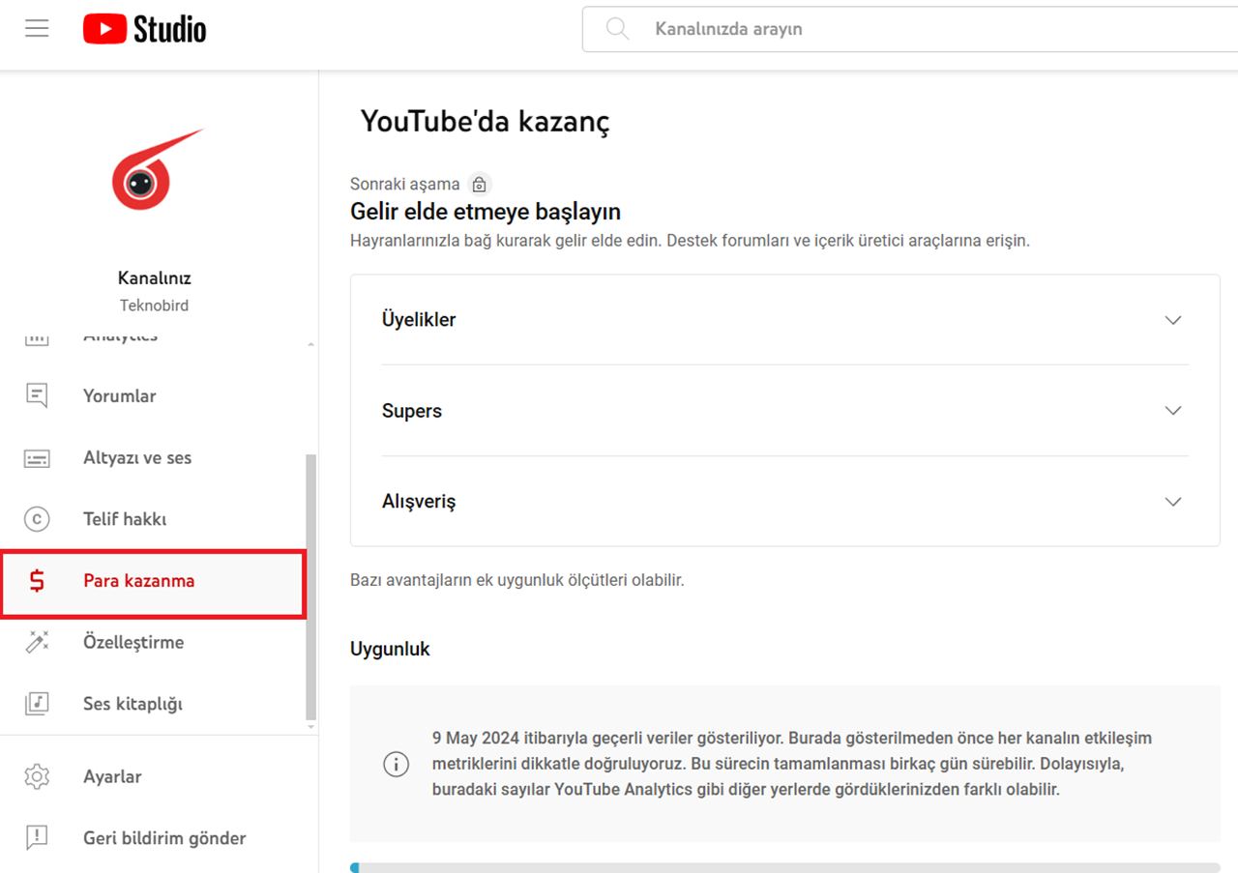
Task: Click the Para kazanma dollar icon
Action: pos(37,581)
